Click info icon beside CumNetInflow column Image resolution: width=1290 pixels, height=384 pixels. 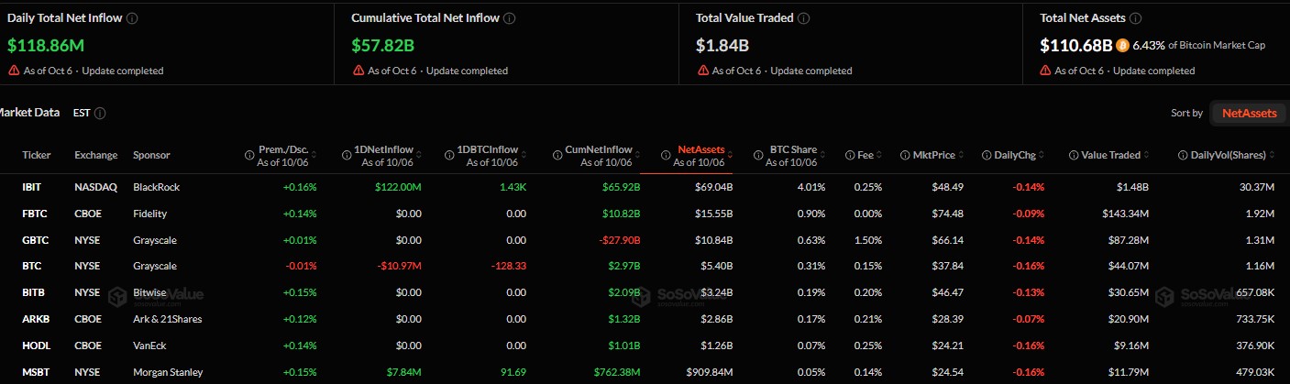tap(557, 156)
